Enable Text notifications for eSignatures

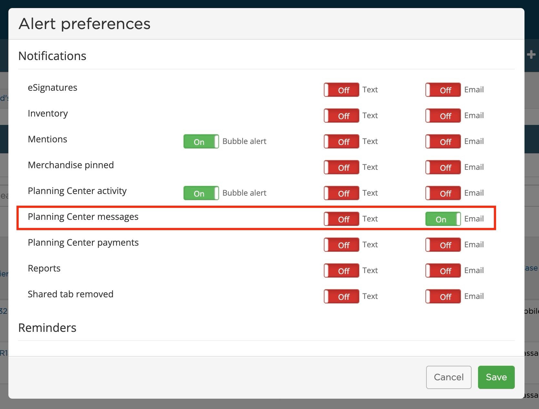(341, 90)
